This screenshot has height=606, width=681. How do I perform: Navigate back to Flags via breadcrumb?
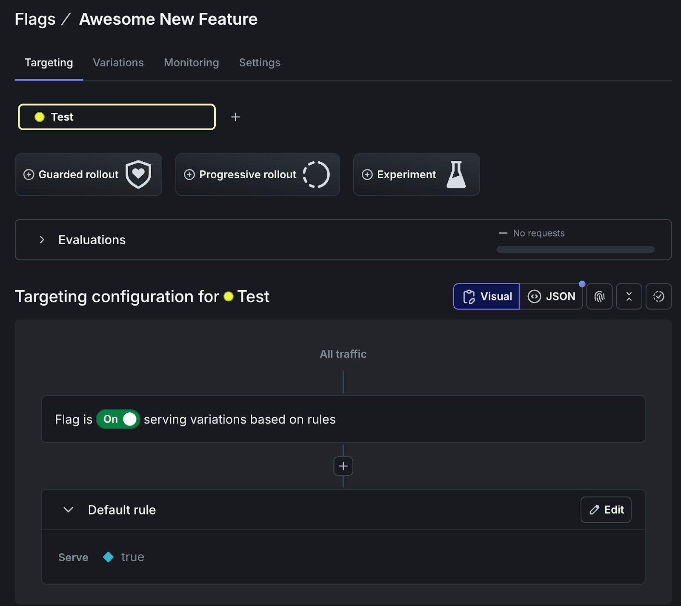[35, 19]
